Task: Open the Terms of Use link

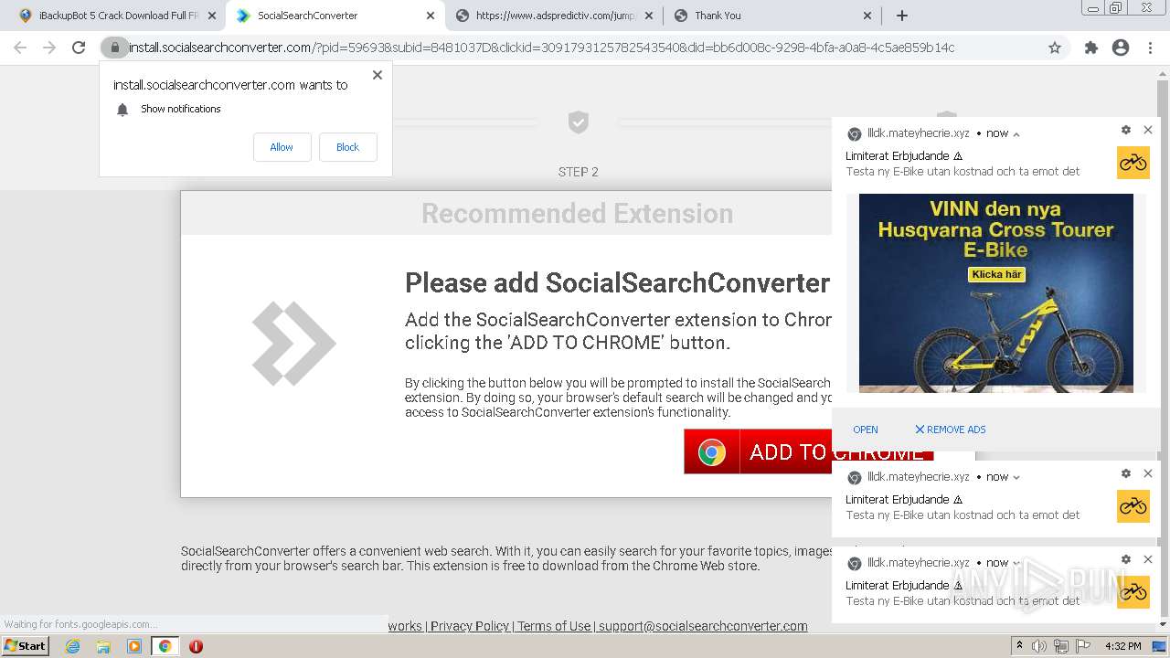Action: click(x=554, y=626)
